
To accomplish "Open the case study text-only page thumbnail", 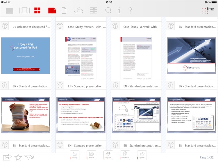I will coord(136,57).
